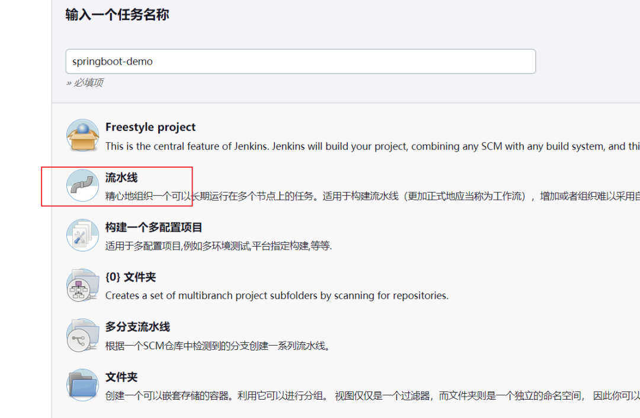Select the 构建一个多配置项目 title
Image resolution: width=640 pixels, height=418 pixels.
tap(153, 227)
